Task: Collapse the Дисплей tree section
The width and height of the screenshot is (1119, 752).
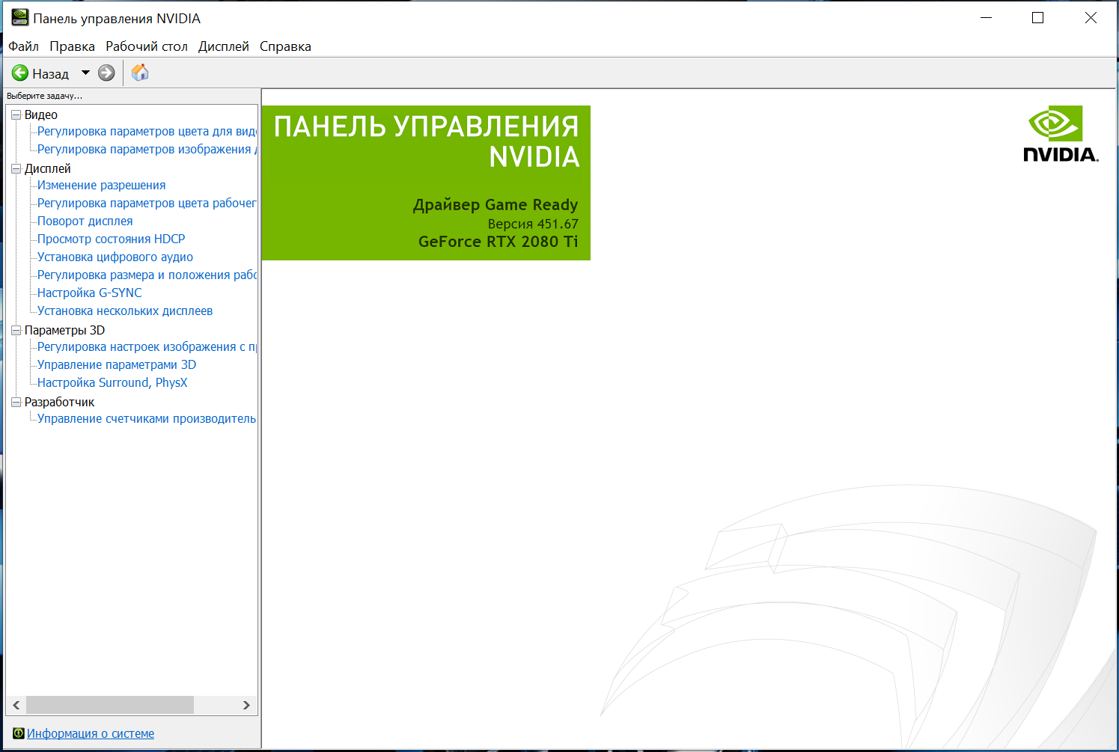Action: [x=16, y=169]
